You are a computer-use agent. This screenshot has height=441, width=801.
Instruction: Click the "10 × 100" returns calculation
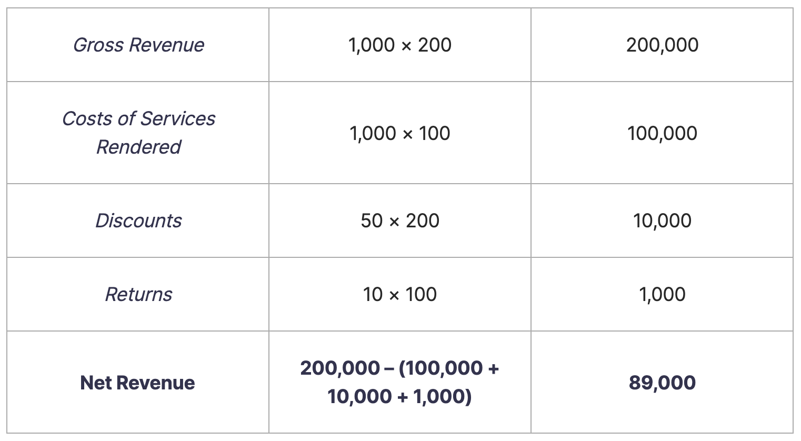coord(399,294)
